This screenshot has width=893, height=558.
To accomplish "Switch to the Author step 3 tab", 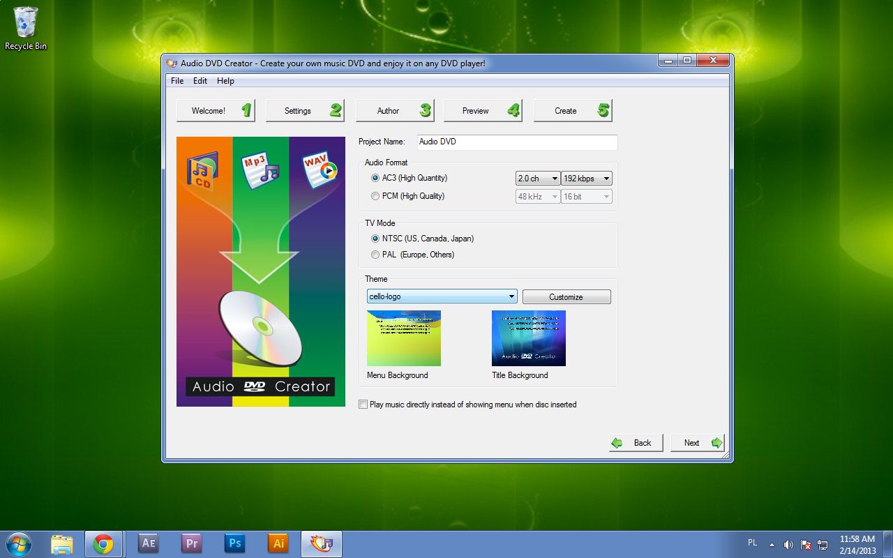I will [395, 110].
